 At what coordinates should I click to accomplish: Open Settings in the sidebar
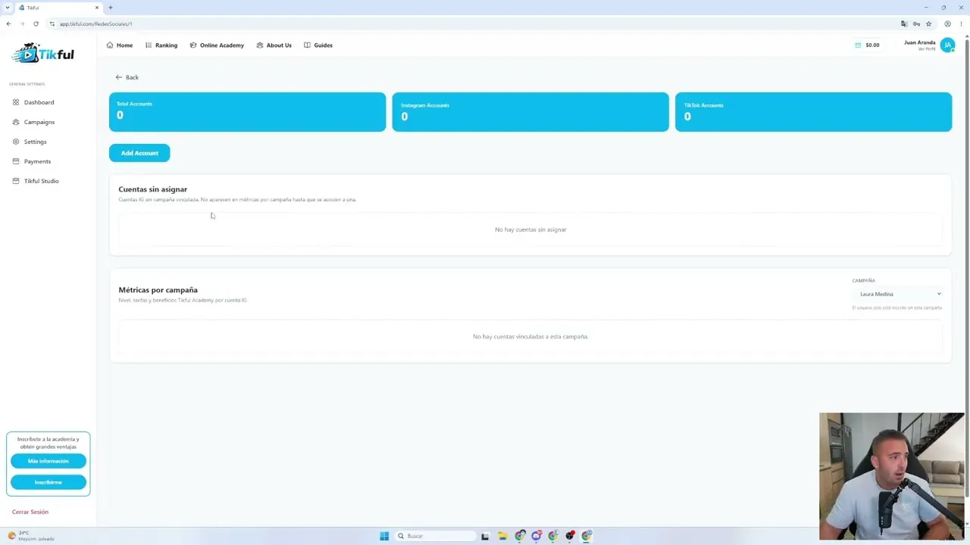tap(30, 142)
